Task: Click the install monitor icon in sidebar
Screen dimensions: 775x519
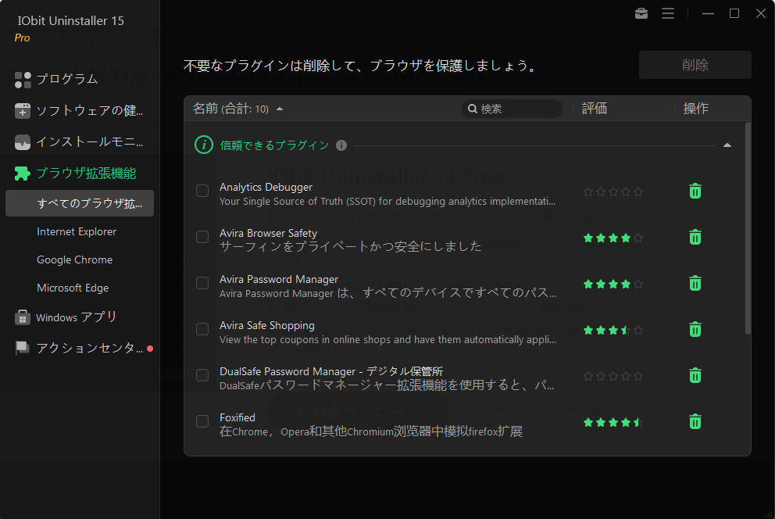Action: [x=23, y=142]
